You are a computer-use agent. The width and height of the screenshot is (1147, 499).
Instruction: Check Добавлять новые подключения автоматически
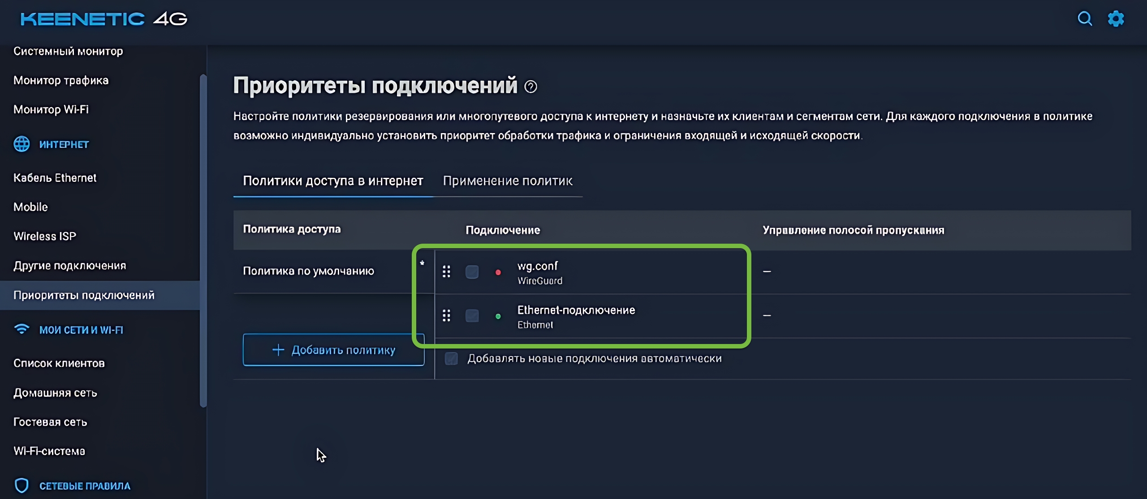coord(451,358)
